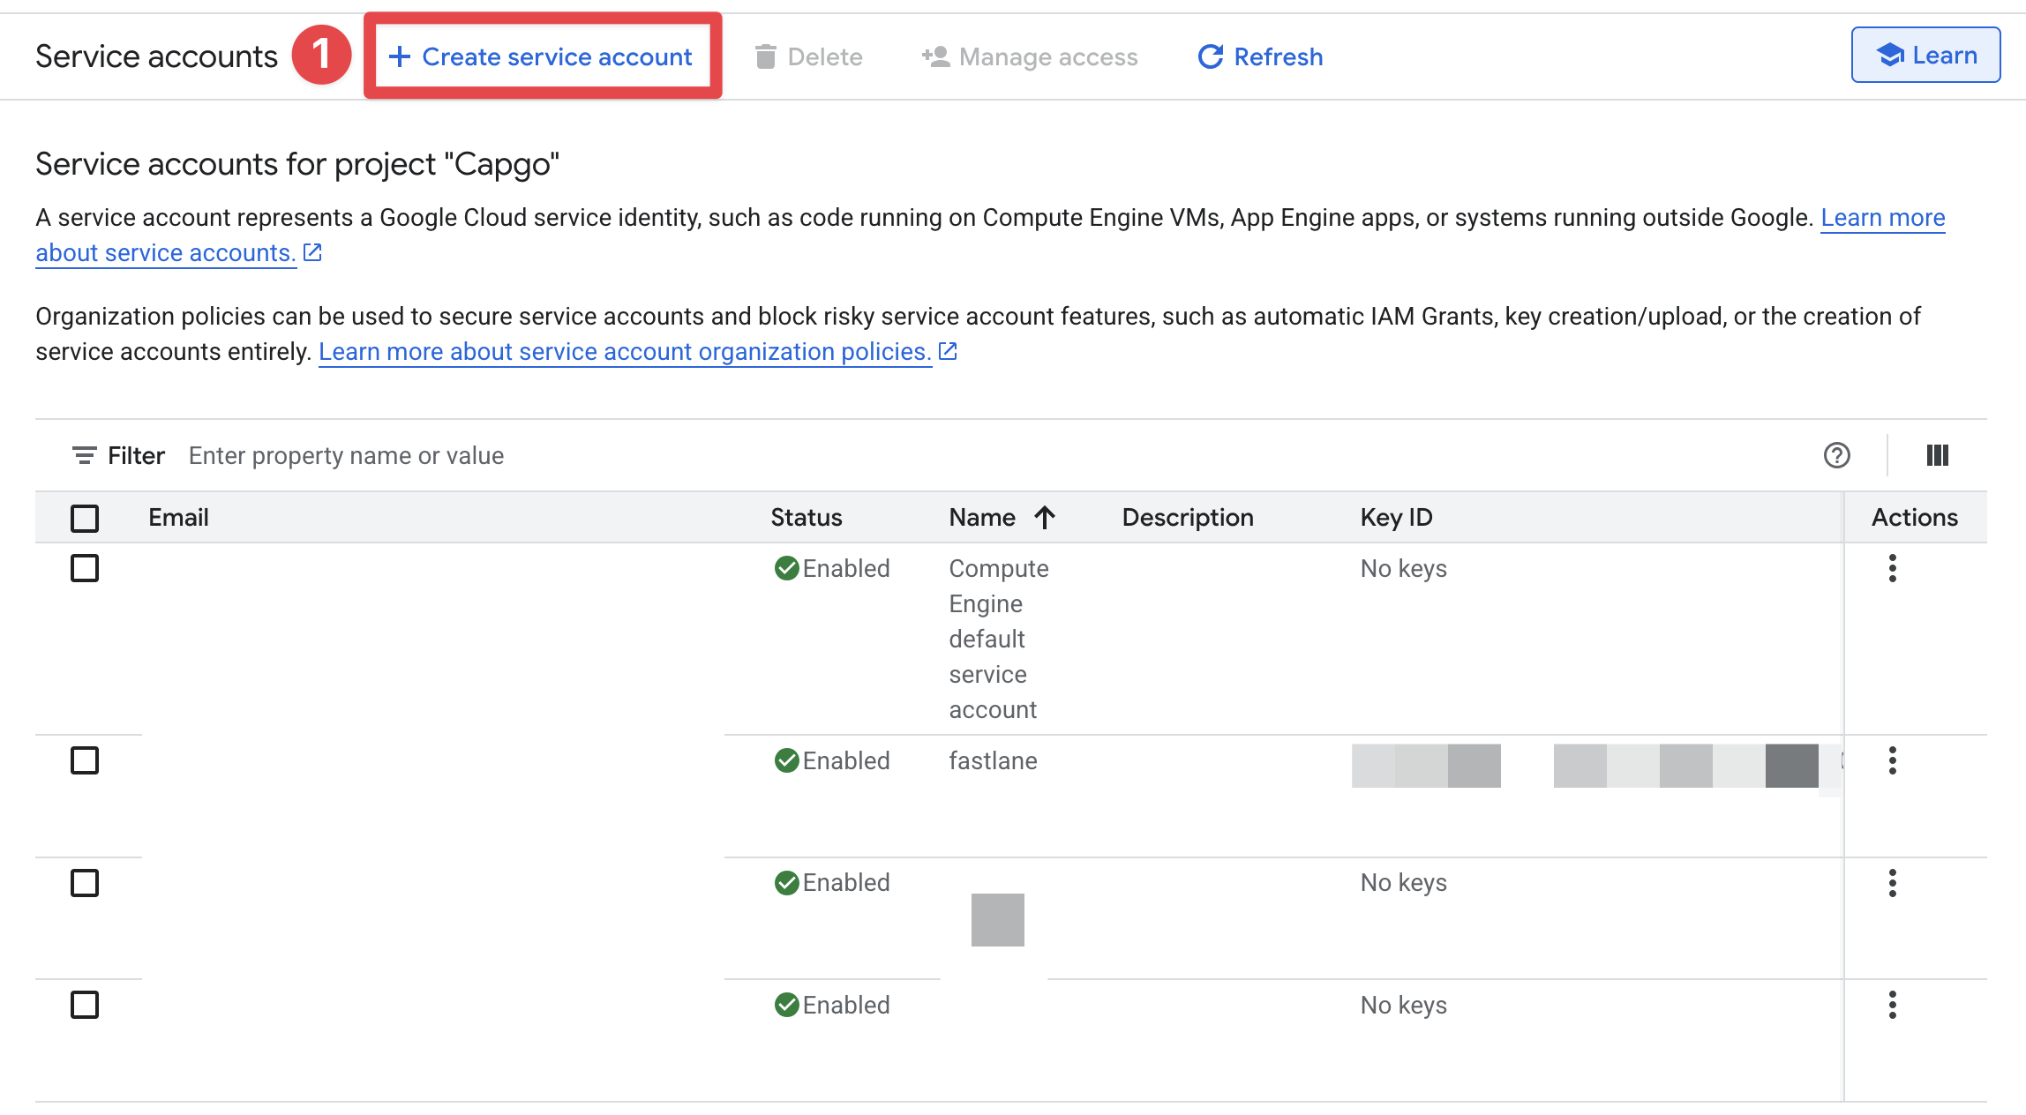Check the checkbox next to the fastlane account
The image size is (2026, 1115).
coord(84,760)
